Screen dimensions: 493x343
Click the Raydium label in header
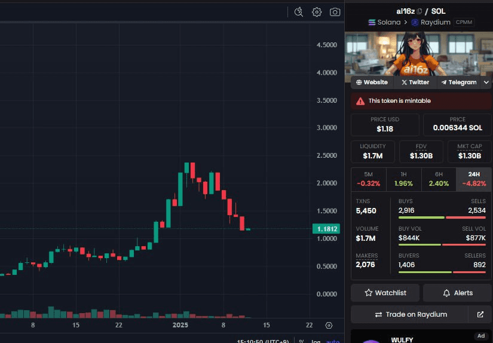click(x=436, y=22)
